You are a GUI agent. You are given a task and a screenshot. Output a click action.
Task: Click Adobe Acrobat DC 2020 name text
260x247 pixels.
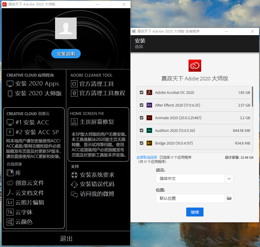coord(174,92)
